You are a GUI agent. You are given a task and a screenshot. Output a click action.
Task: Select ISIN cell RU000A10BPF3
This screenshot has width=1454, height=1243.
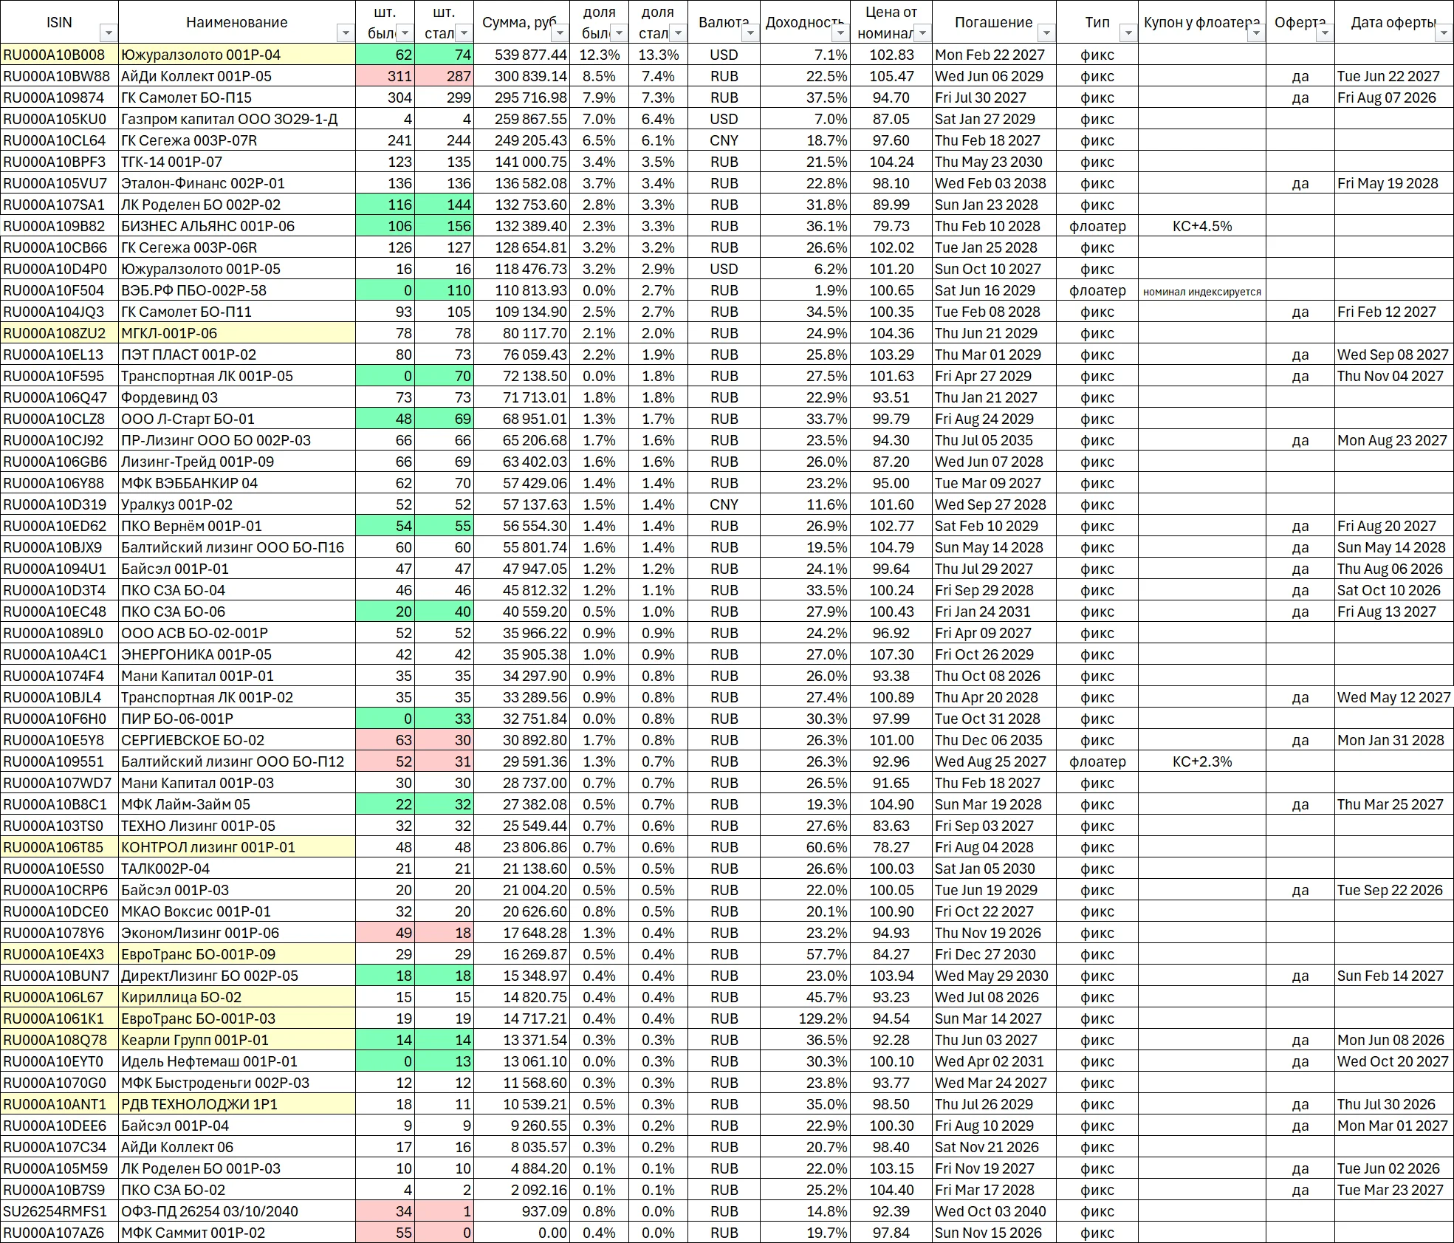[x=59, y=162]
